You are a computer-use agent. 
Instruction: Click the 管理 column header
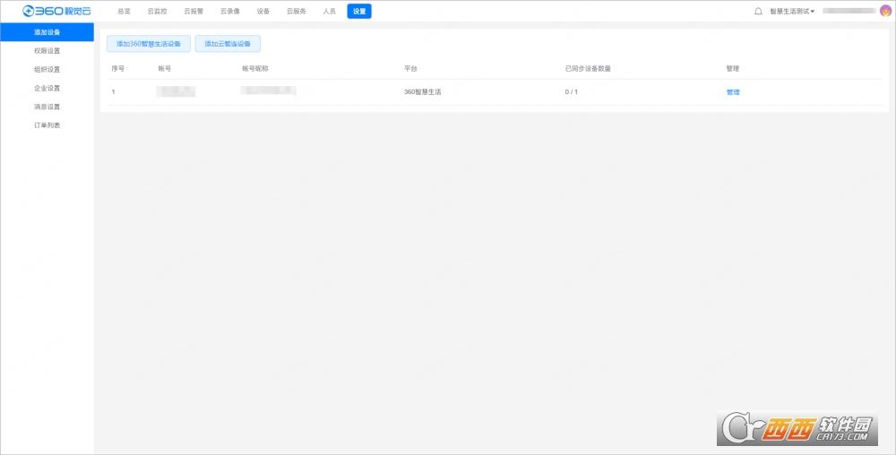pyautogui.click(x=733, y=68)
